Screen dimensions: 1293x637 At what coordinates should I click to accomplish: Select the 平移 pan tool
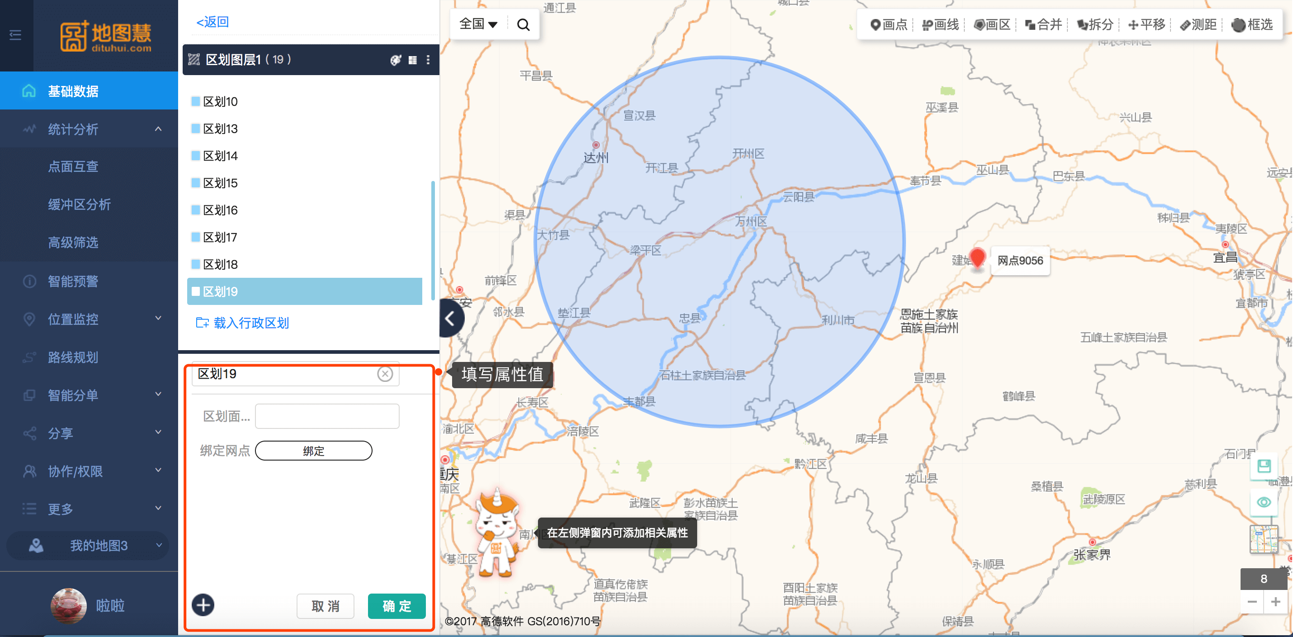[x=1147, y=24]
